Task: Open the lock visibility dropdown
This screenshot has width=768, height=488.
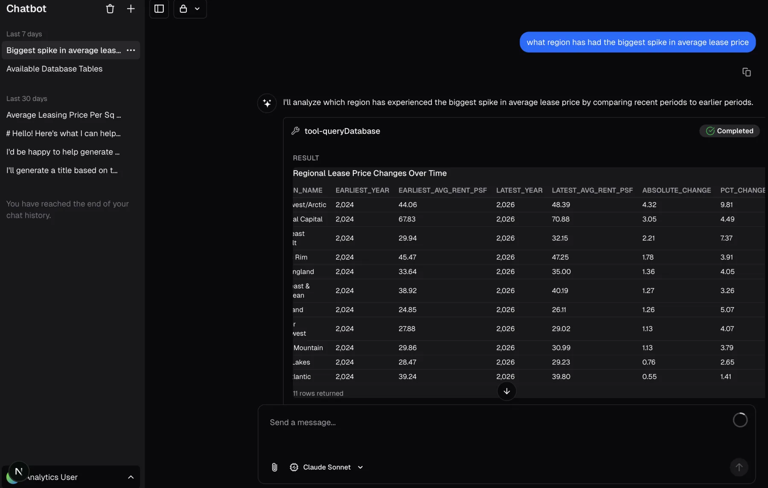Action: coord(190,9)
